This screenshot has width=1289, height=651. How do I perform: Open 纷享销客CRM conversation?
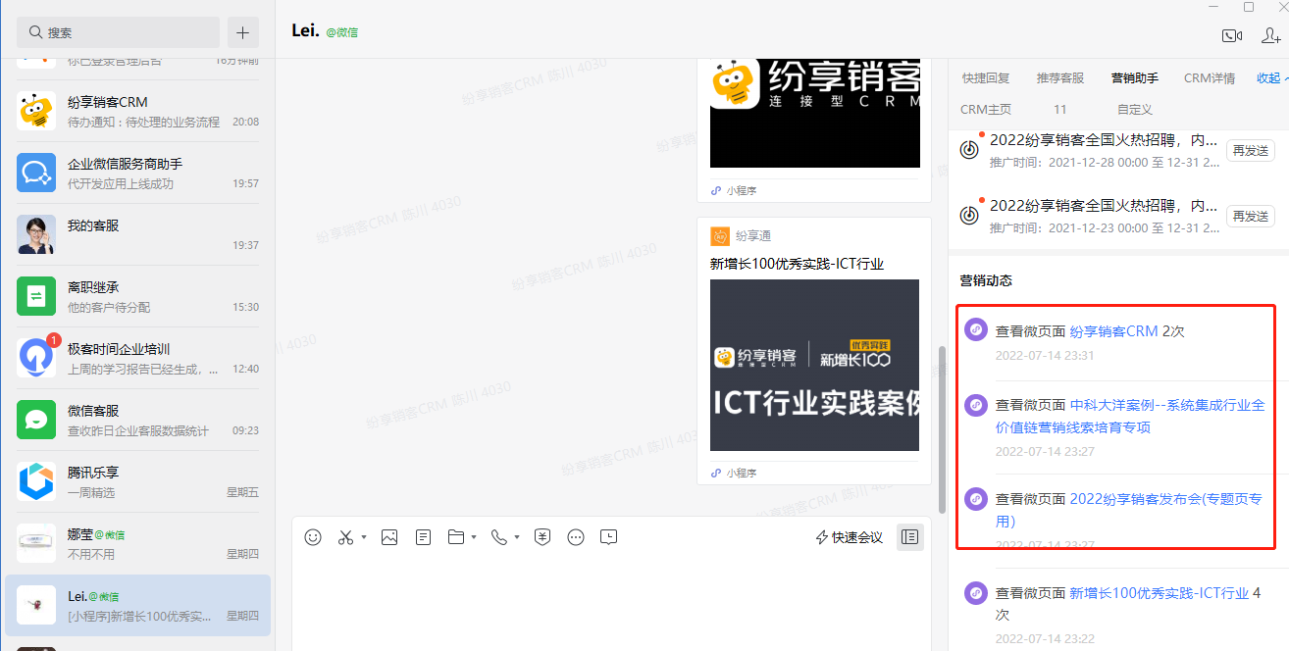pyautogui.click(x=138, y=111)
